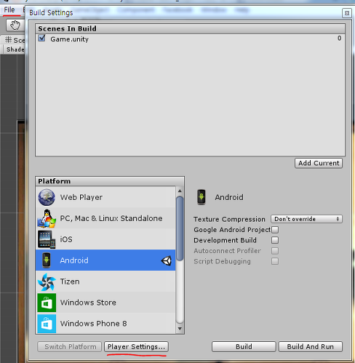355x363 pixels.
Task: Click the Unity logo on the Android row
Action: click(x=167, y=260)
